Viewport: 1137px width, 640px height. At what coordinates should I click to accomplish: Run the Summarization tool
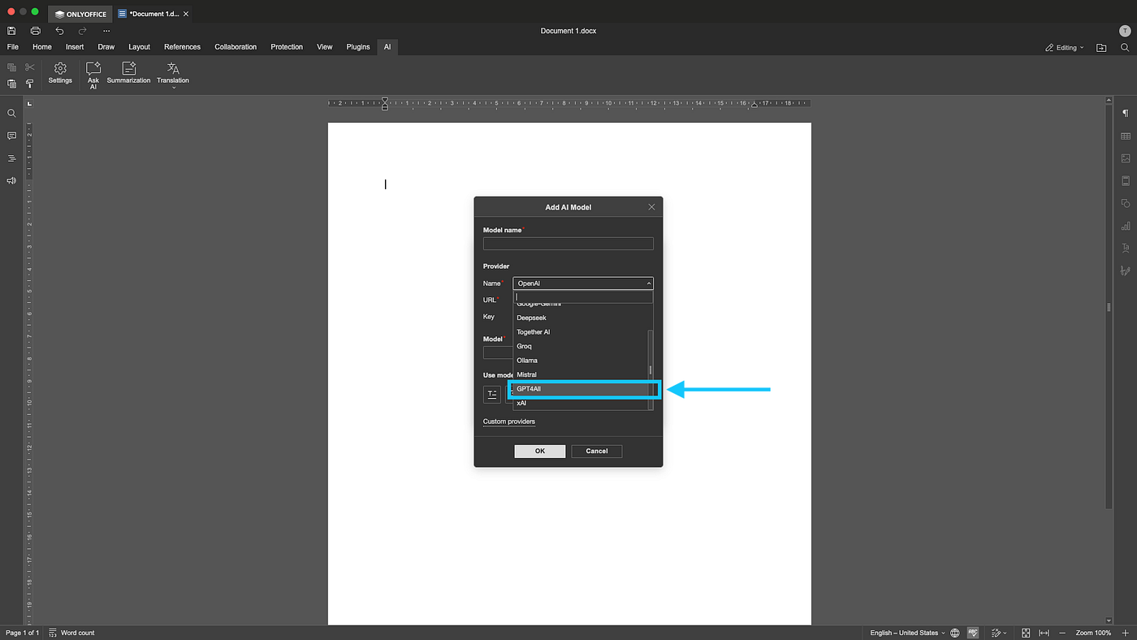(129, 73)
